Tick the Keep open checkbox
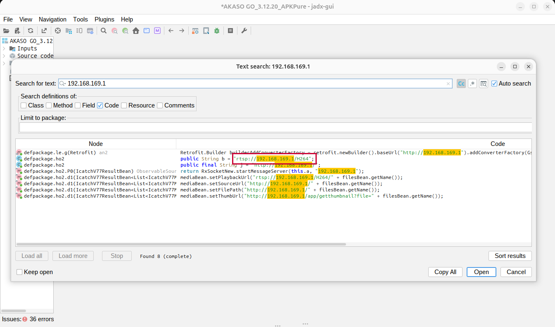 click(x=19, y=272)
